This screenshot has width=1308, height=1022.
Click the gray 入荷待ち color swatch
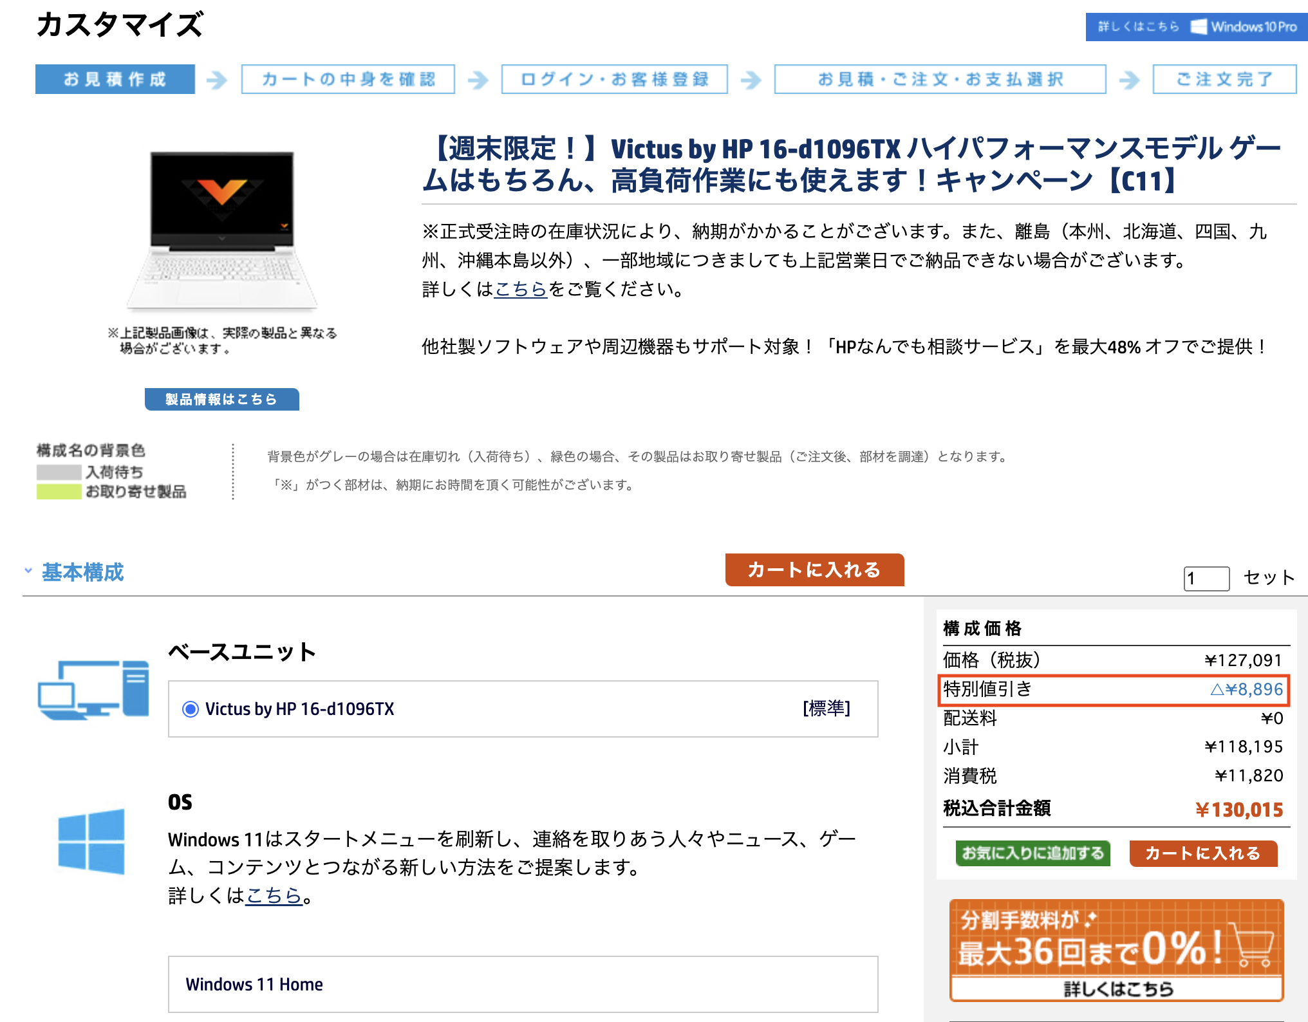[59, 472]
